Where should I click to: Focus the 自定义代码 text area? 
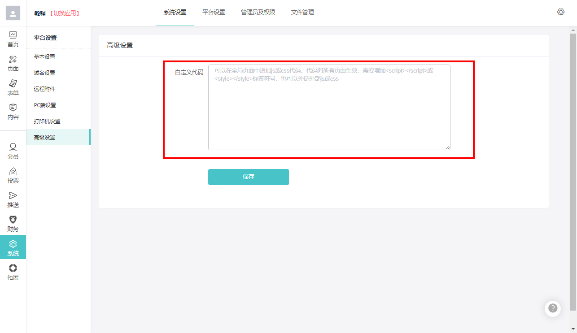click(x=329, y=107)
